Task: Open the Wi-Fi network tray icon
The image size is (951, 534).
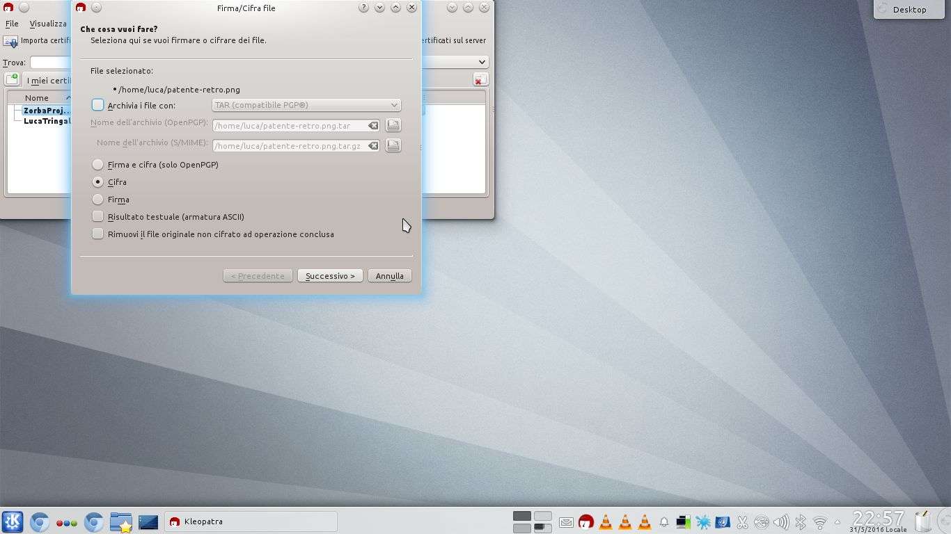Action: pyautogui.click(x=820, y=521)
